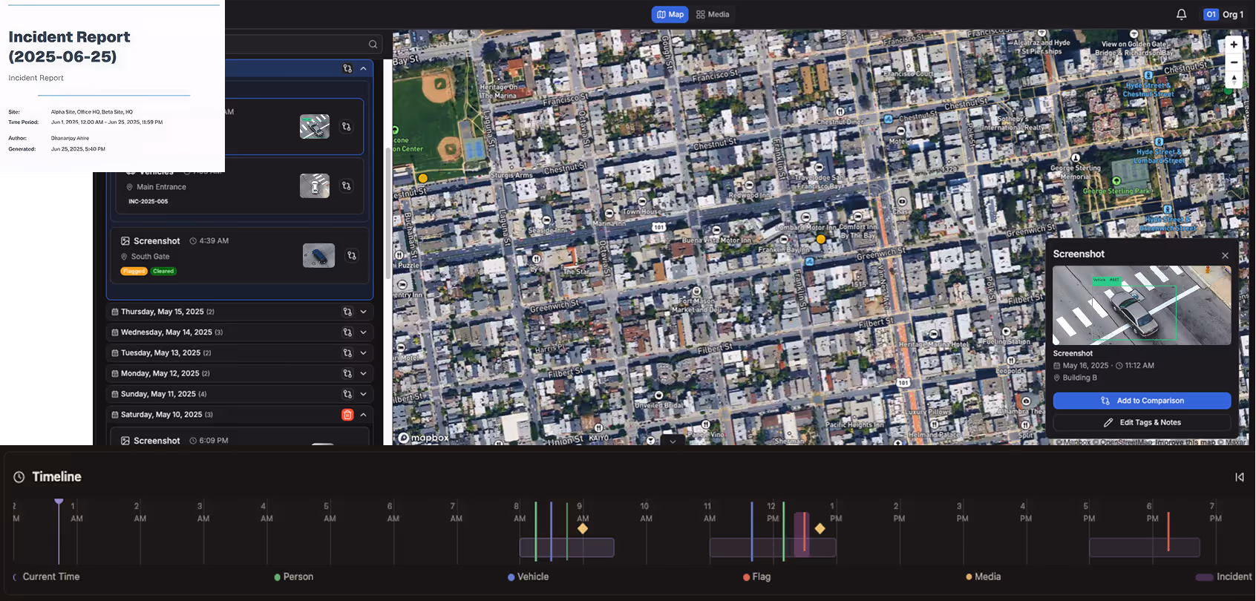1256x601 pixels.
Task: Compare items from Sunday, May 11, 2025
Action: coord(347,394)
